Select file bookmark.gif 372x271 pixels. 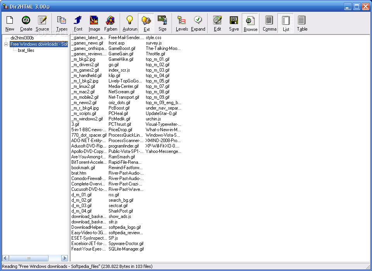tap(83, 168)
